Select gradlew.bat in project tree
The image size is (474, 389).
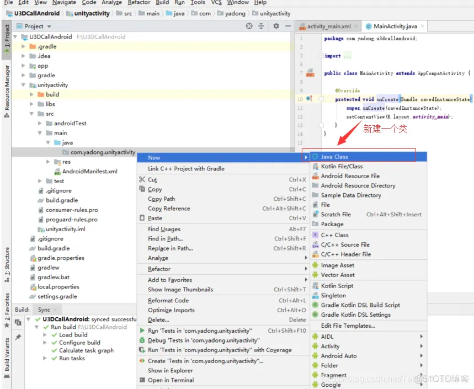(x=54, y=277)
